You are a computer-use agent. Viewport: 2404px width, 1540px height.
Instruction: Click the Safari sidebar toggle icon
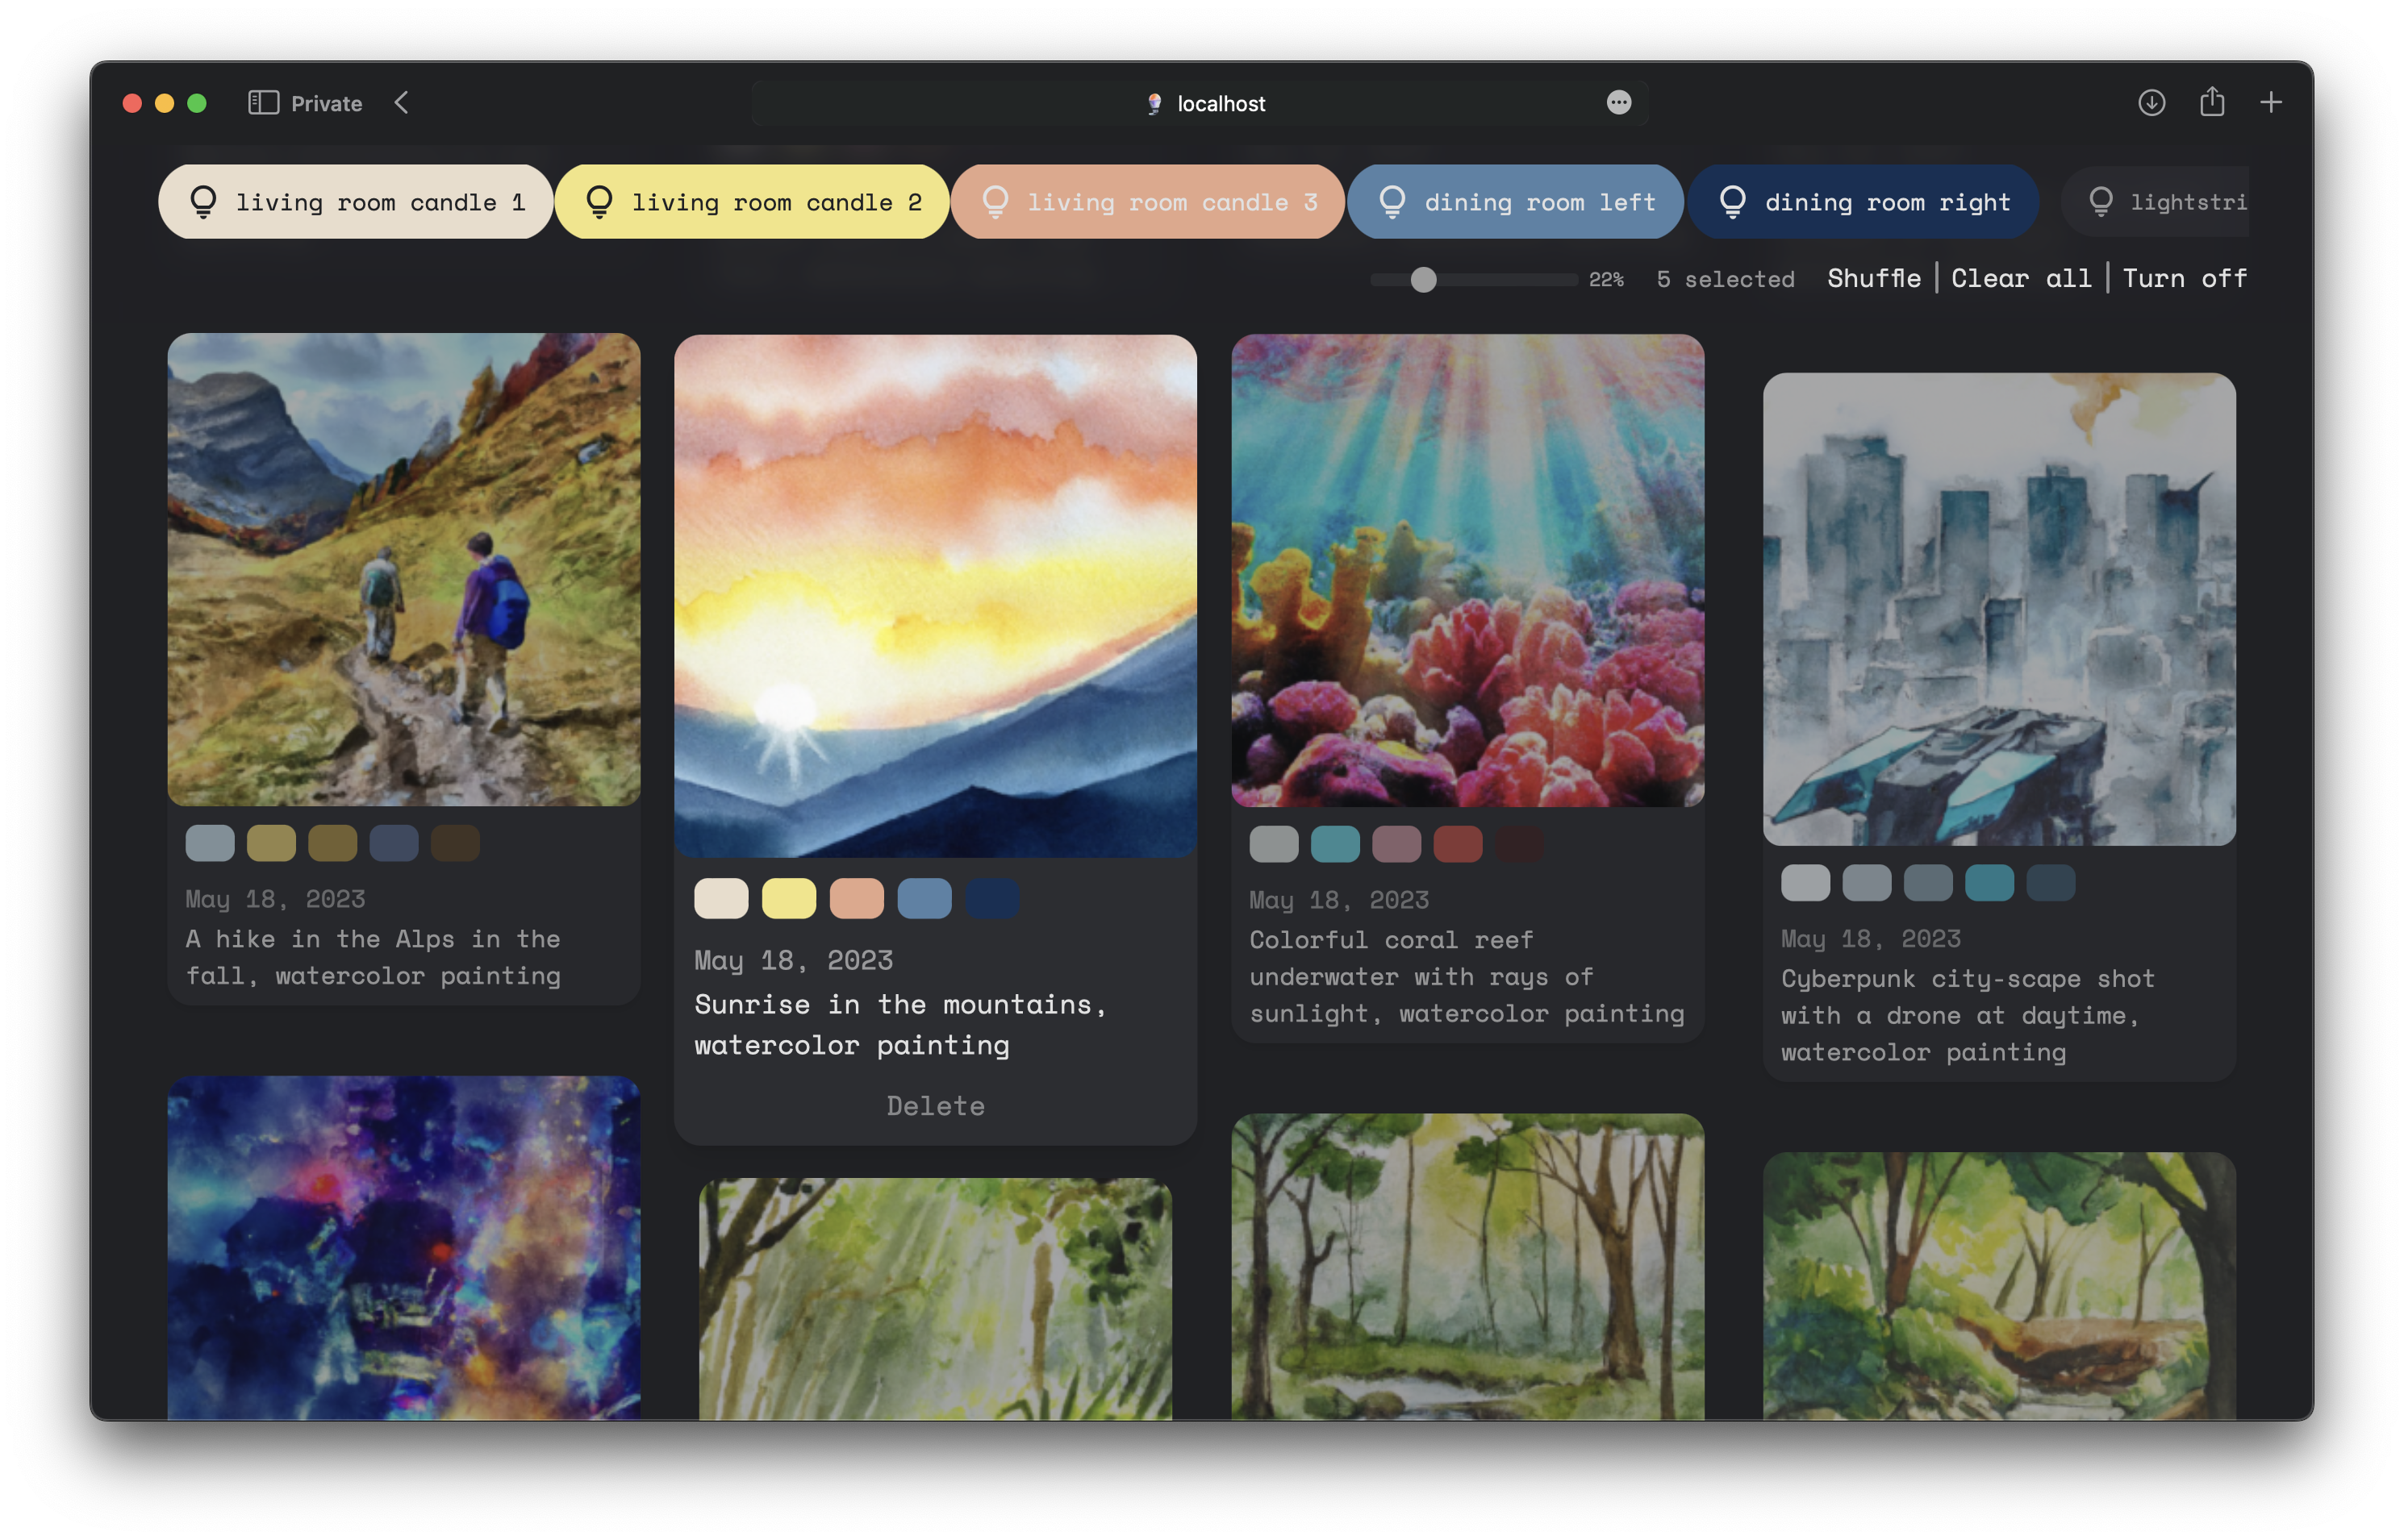coord(263,103)
